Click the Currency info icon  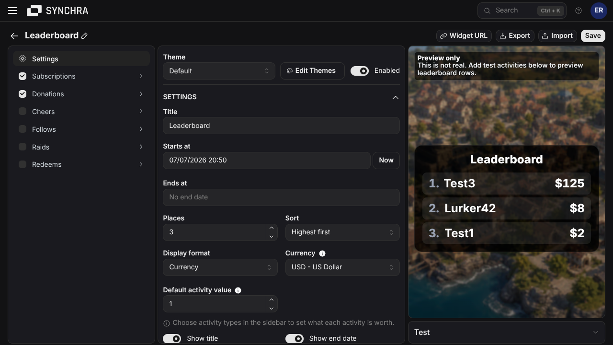click(322, 253)
